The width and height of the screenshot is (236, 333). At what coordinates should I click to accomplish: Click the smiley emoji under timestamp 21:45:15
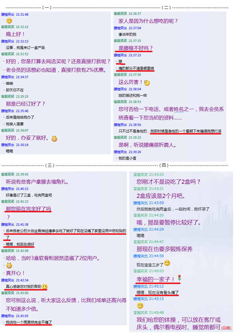tap(140, 306)
